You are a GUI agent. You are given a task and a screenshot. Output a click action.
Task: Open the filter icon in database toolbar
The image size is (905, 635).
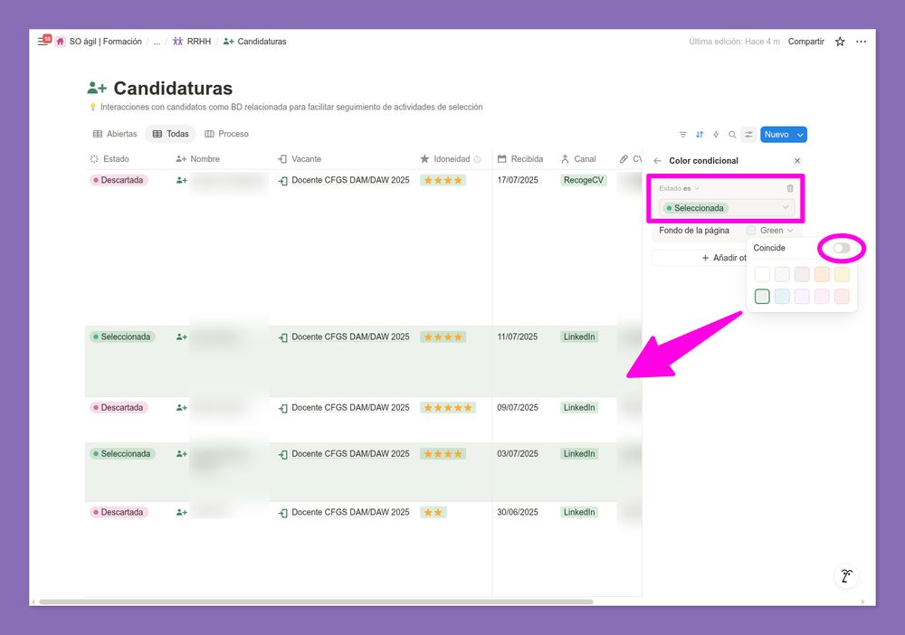tap(682, 135)
